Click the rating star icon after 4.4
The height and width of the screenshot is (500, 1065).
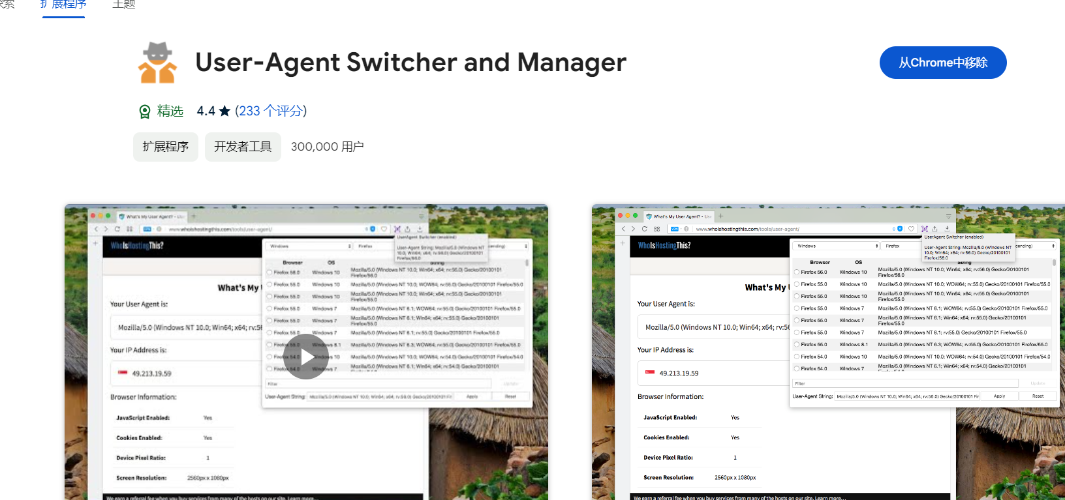pyautogui.click(x=224, y=111)
